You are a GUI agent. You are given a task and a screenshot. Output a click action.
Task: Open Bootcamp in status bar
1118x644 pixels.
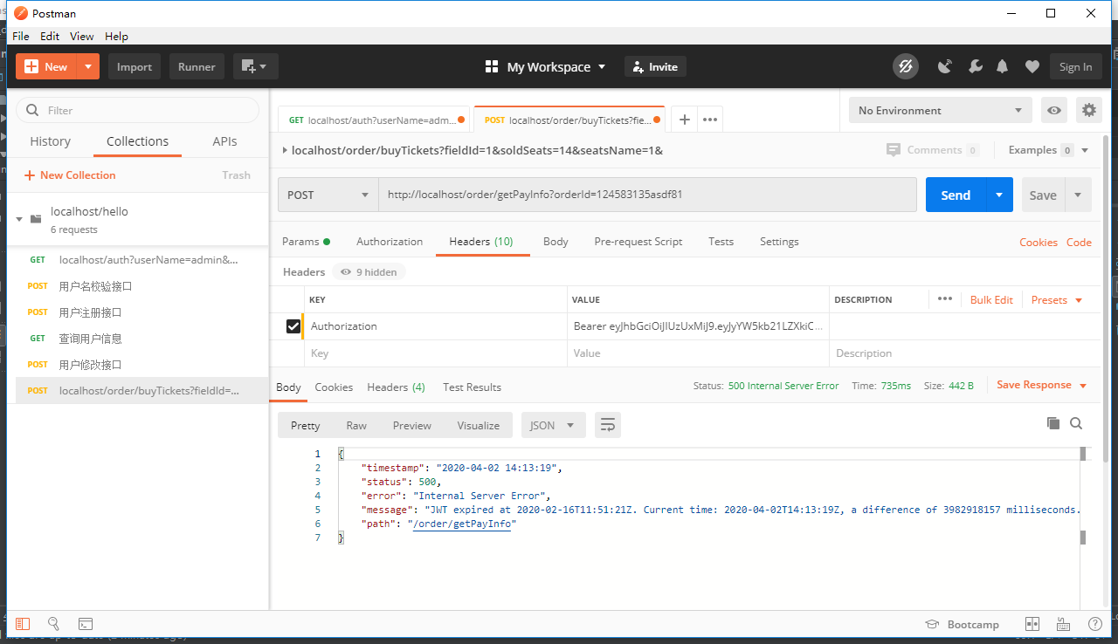(962, 624)
